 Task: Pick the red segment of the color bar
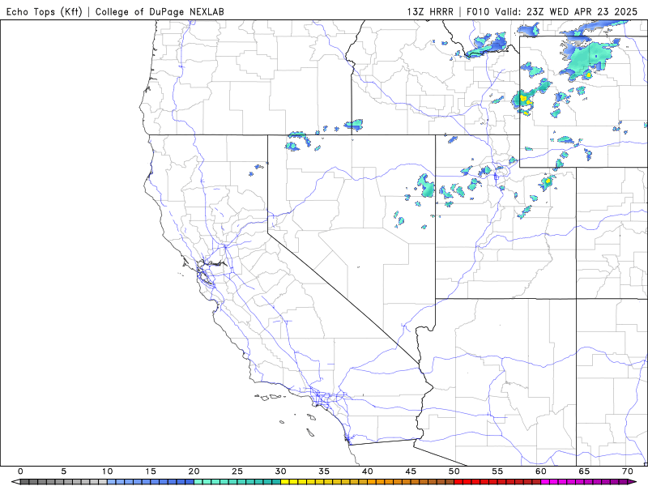tap(497, 482)
